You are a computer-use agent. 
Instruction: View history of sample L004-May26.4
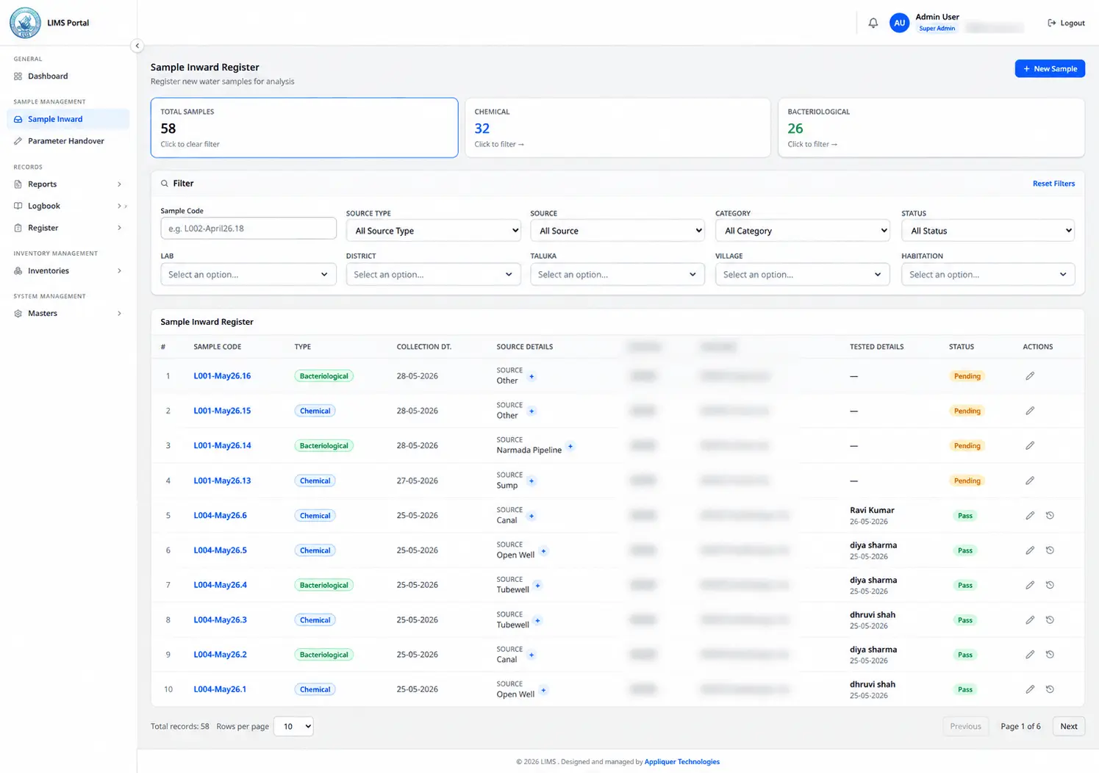(x=1050, y=585)
